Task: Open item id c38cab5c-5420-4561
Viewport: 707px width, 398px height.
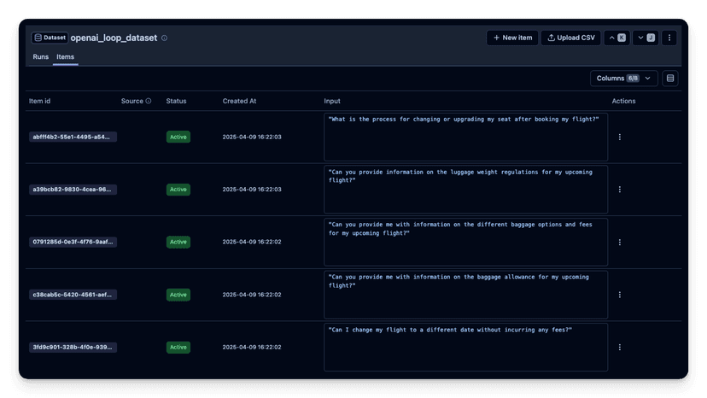Action: click(x=73, y=295)
